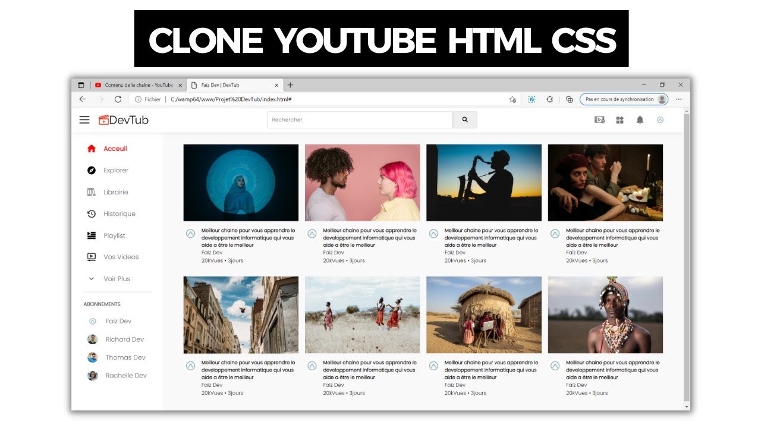Click the DevTub logo
Image resolution: width=761 pixels, height=428 pixels.
tap(124, 120)
